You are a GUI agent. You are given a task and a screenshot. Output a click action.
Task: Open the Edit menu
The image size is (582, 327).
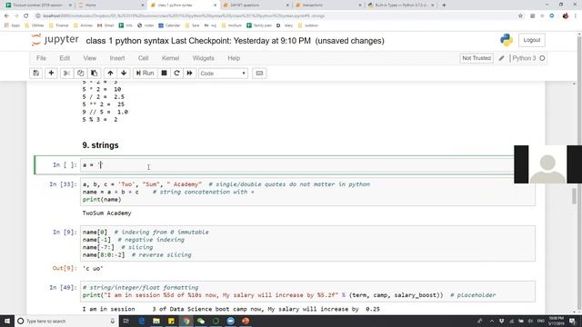(x=65, y=58)
